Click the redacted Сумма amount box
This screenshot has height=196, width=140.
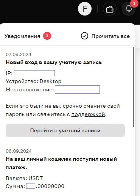[x=31, y=186]
